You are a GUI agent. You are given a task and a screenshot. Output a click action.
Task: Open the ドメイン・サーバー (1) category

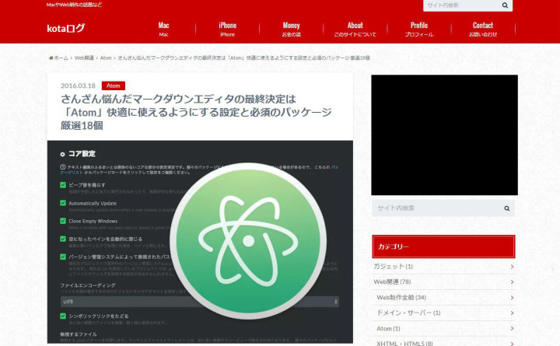coord(408,313)
